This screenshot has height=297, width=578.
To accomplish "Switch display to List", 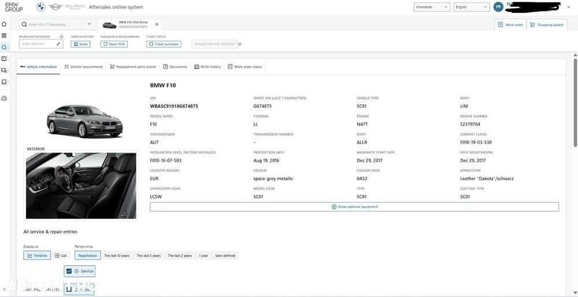I will [61, 255].
